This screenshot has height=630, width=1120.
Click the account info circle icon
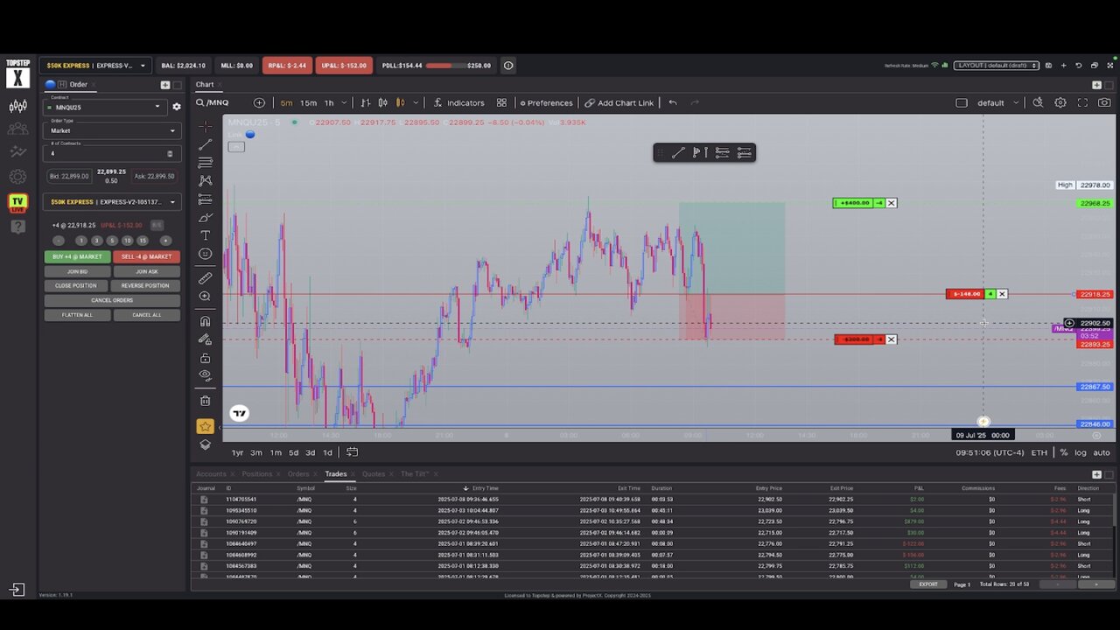508,66
